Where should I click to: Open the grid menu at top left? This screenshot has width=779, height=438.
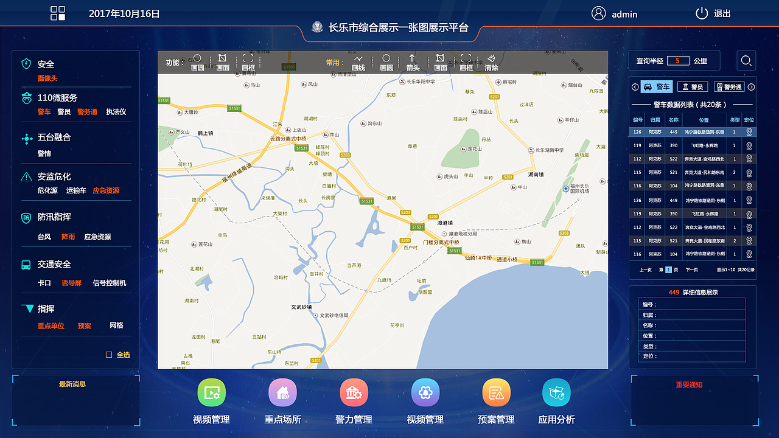point(58,13)
